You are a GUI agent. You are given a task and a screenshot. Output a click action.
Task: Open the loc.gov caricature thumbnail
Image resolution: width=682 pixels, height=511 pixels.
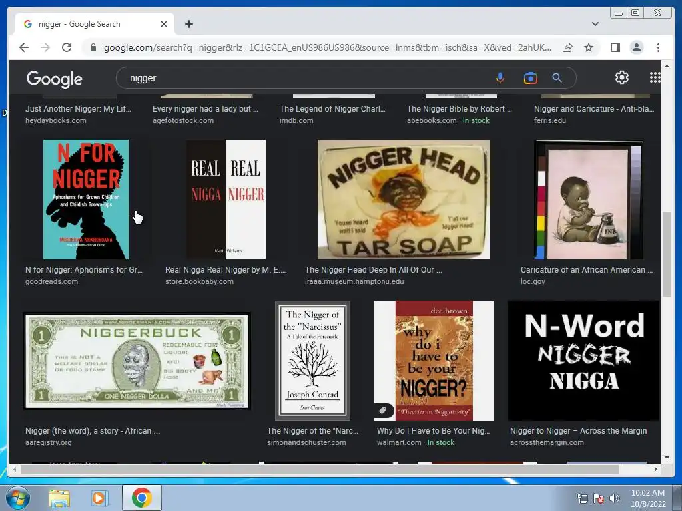(589, 200)
